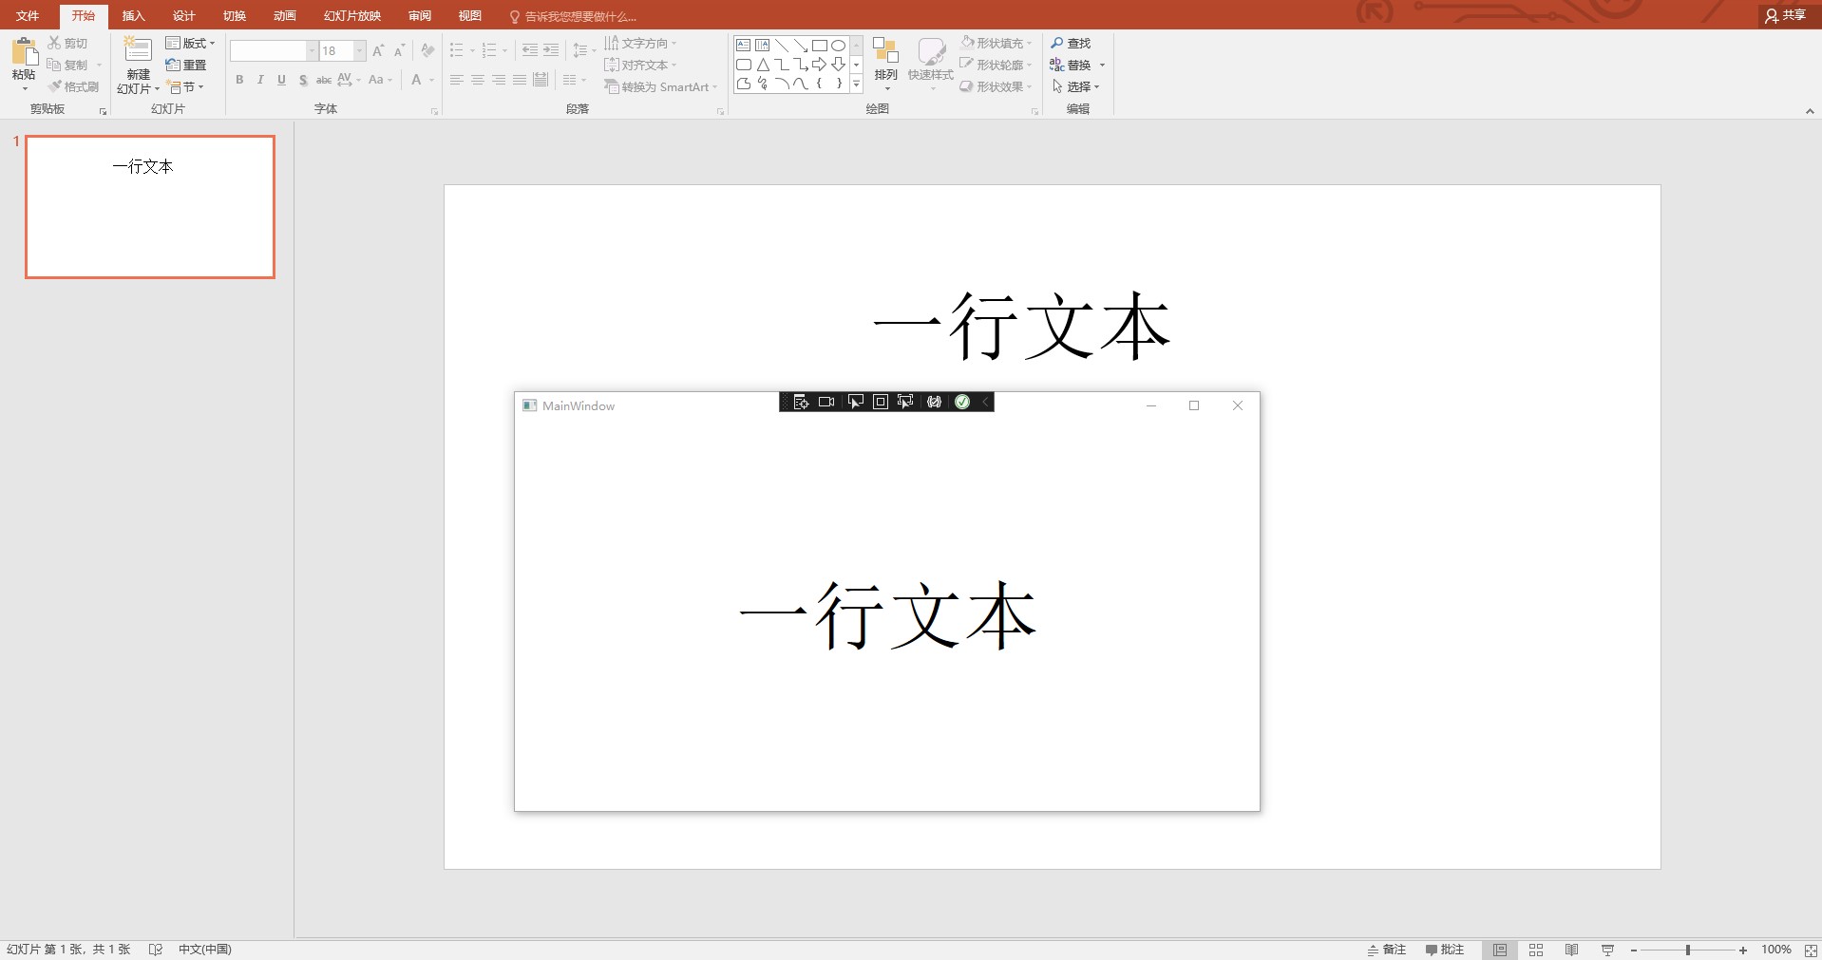
Task: Switch to the 设计 ribbon tab
Action: (182, 15)
